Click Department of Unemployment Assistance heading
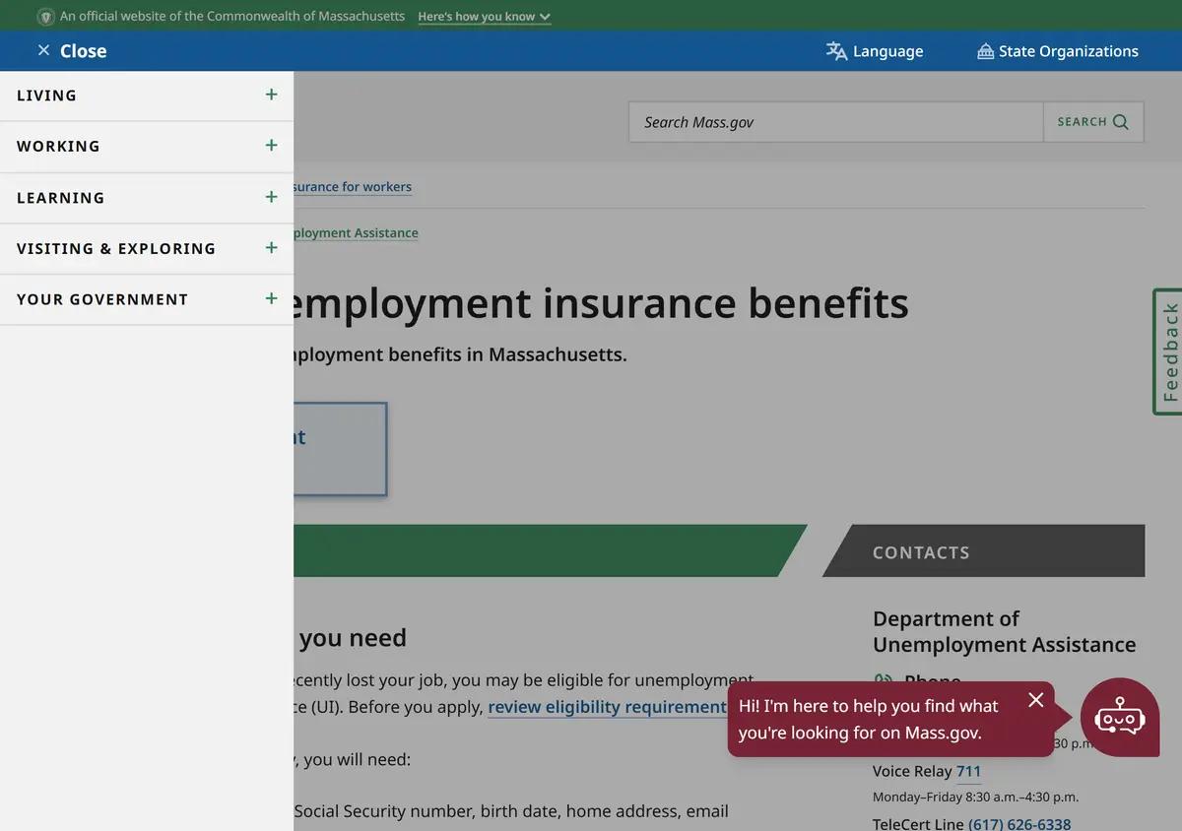 coord(1004,632)
